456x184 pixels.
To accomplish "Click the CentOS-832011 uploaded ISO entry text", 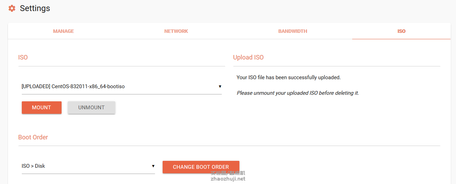I will click(73, 86).
